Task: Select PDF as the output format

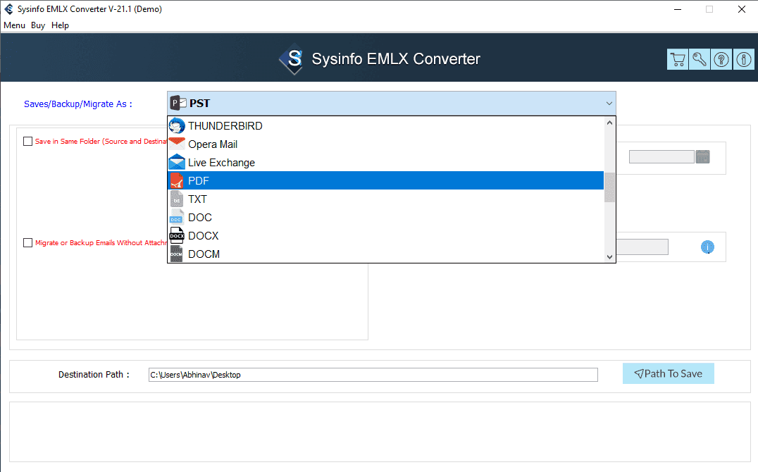Action: [385, 181]
